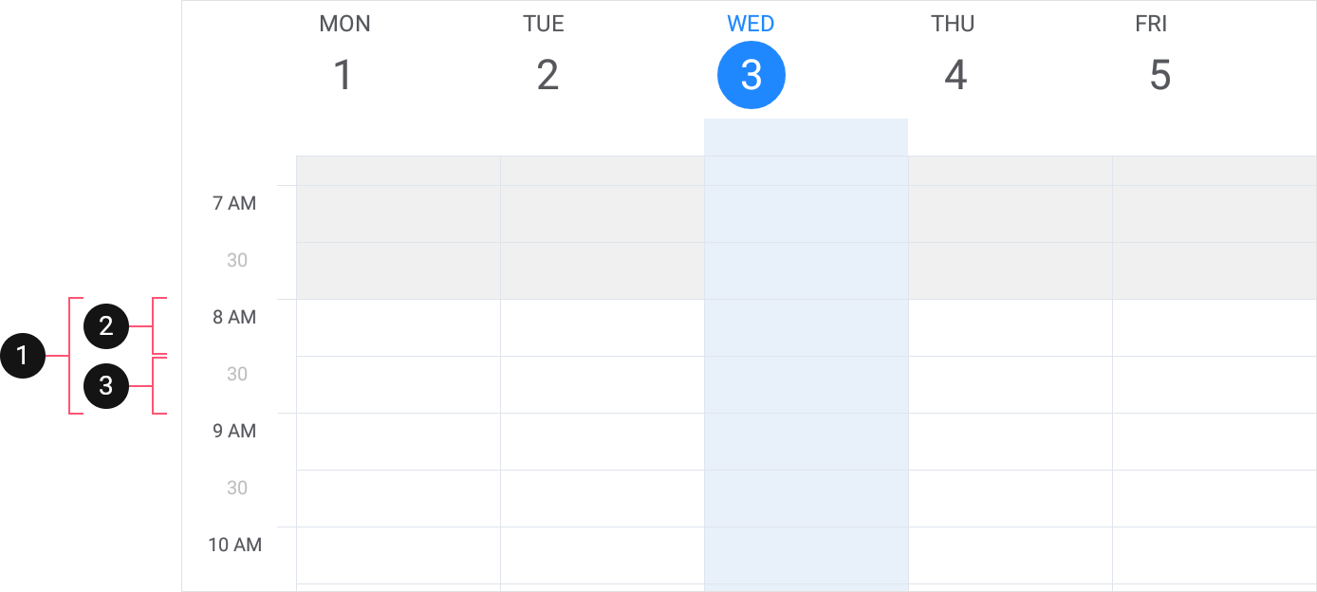Image resolution: width=1317 pixels, height=592 pixels.
Task: Click the greyed Monday 7 AM slot
Action: click(399, 214)
